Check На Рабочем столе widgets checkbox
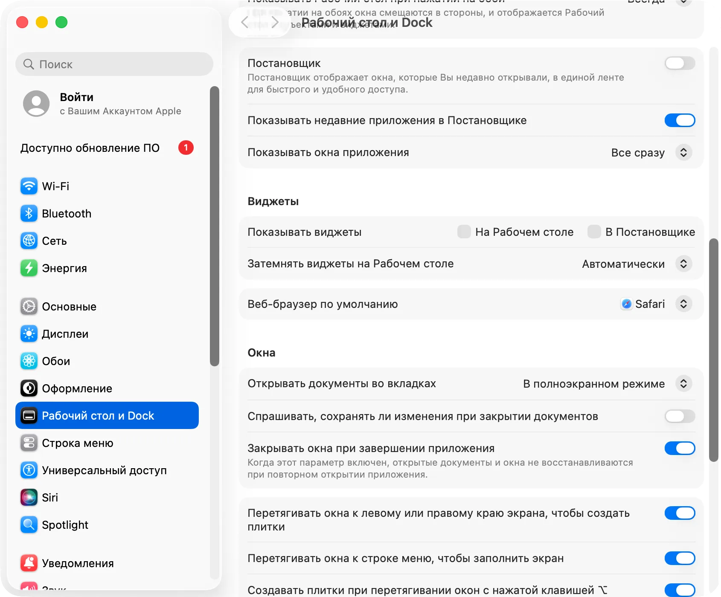Viewport: 721px width, 597px height. click(x=464, y=232)
